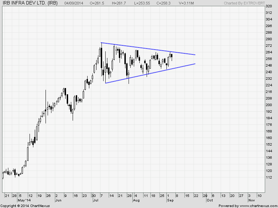Click the 240 price axis label

point(269,72)
